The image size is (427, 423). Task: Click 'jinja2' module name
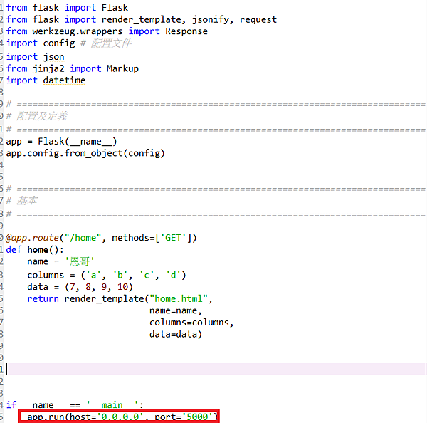point(48,69)
